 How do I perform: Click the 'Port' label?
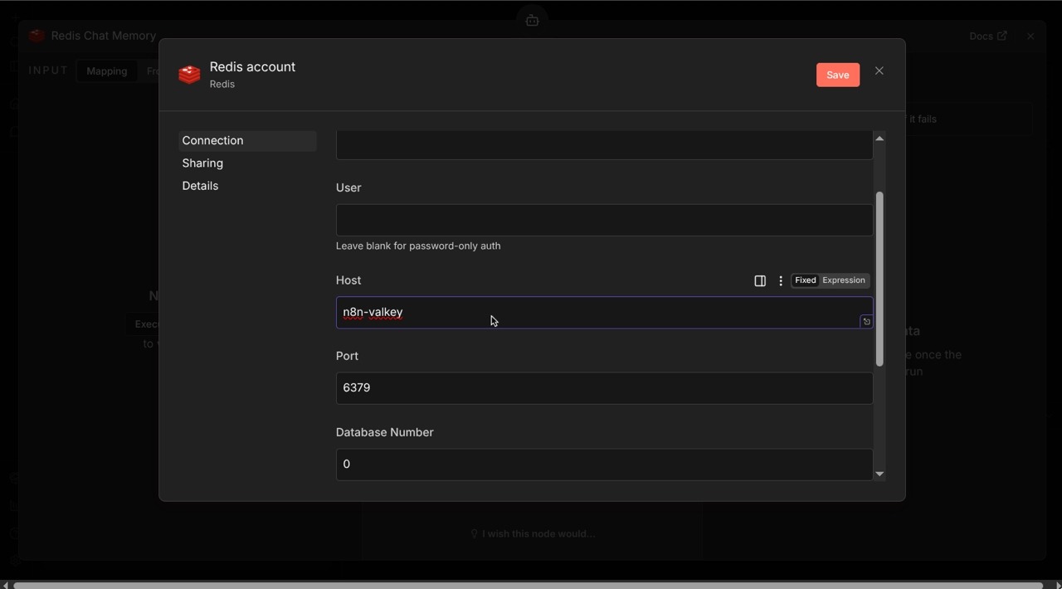[347, 357]
